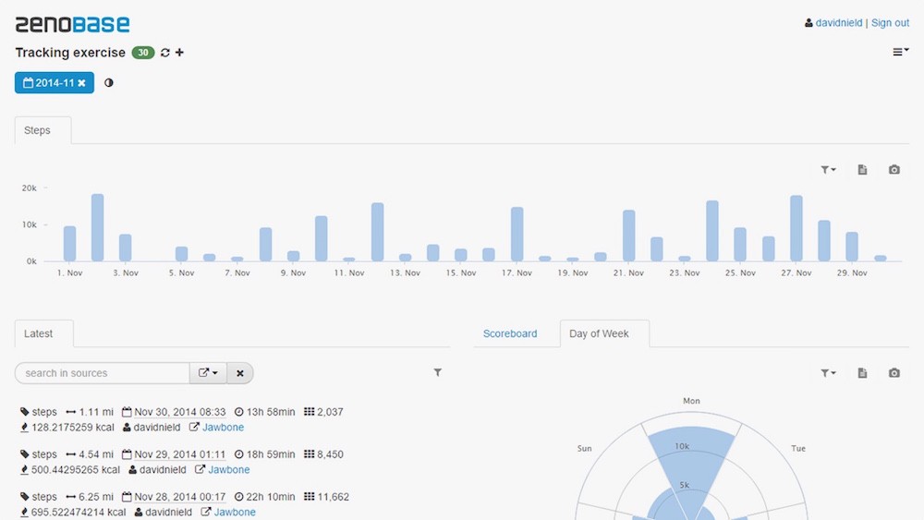Export Steps chart data with document icon

[x=862, y=170]
